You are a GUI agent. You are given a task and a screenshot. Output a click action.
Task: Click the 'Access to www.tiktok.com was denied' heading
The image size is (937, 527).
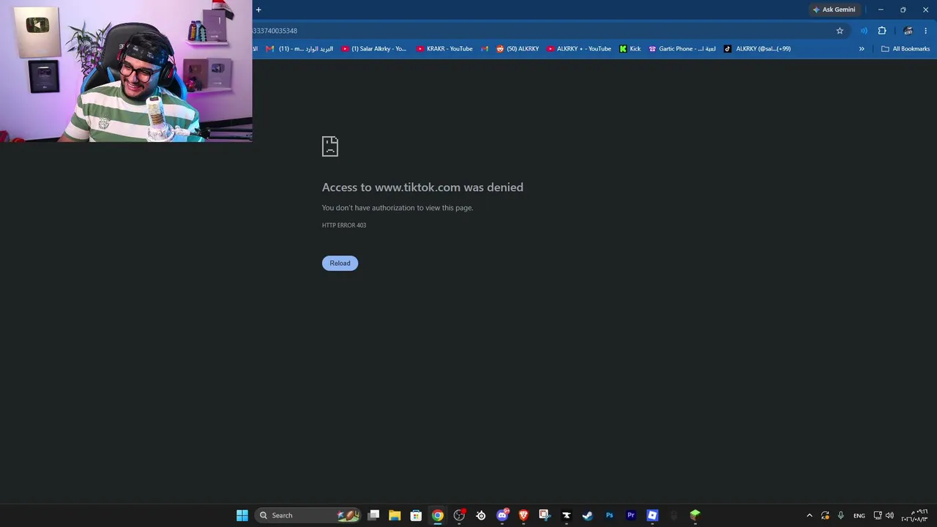coord(422,187)
